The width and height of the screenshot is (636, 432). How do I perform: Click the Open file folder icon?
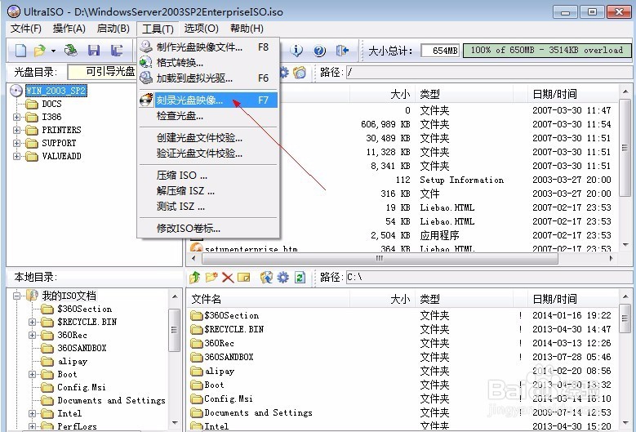[39, 51]
